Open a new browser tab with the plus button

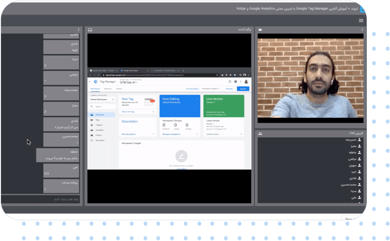(x=183, y=70)
